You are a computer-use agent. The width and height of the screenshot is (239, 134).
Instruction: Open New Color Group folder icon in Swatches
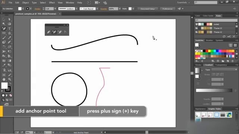click(x=223, y=61)
